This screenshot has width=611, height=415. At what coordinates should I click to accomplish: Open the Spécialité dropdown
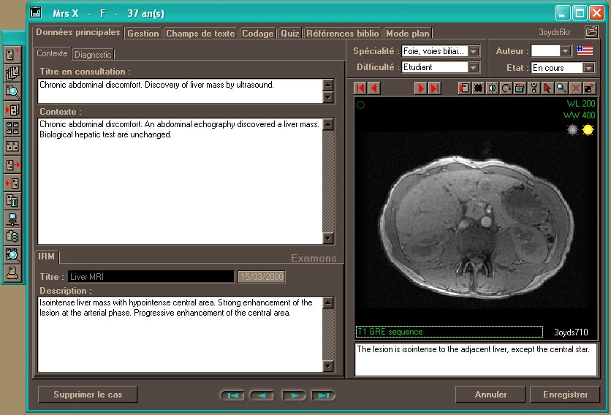(x=474, y=51)
